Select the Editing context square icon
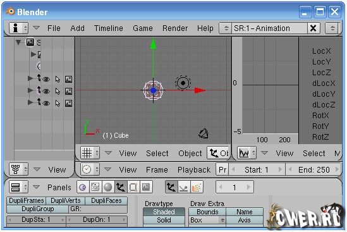 [133, 187]
